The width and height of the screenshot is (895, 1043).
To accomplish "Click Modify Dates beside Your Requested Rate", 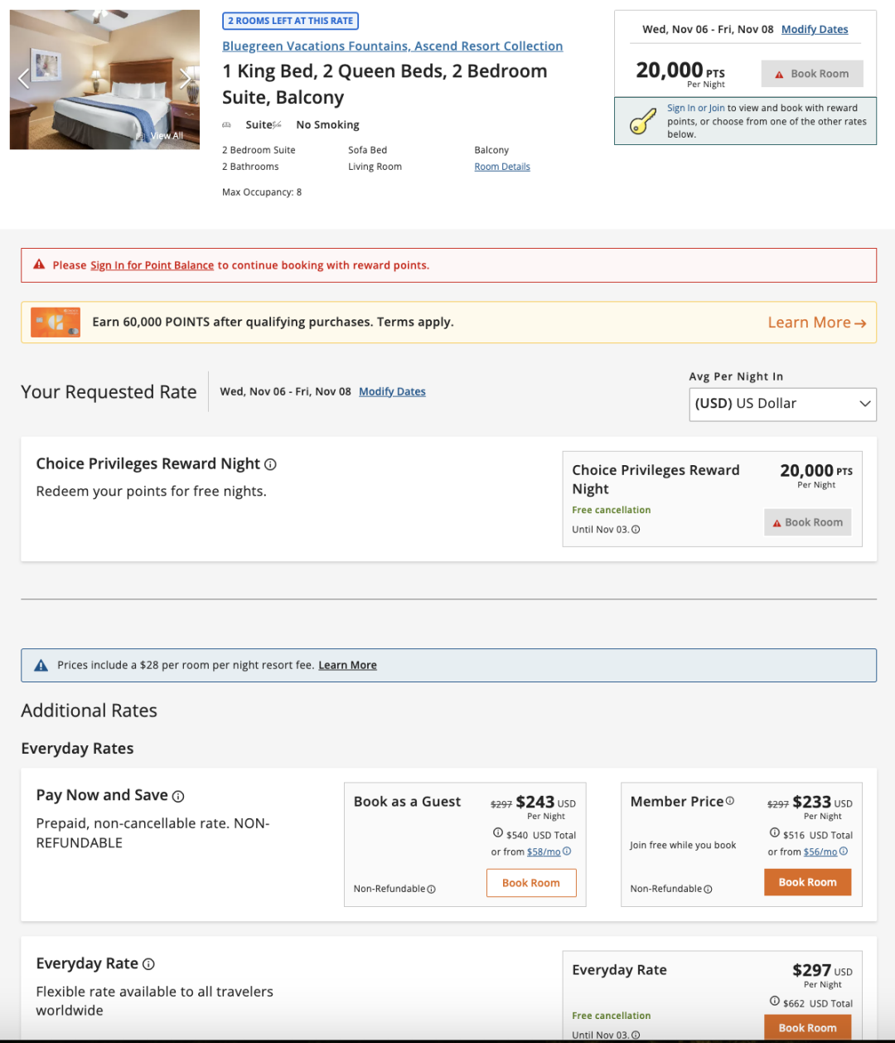I will (x=392, y=391).
